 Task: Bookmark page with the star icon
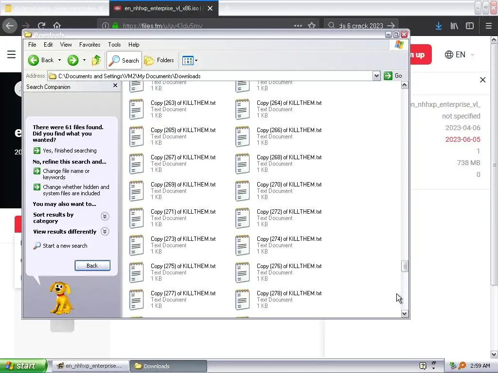pyautogui.click(x=312, y=26)
